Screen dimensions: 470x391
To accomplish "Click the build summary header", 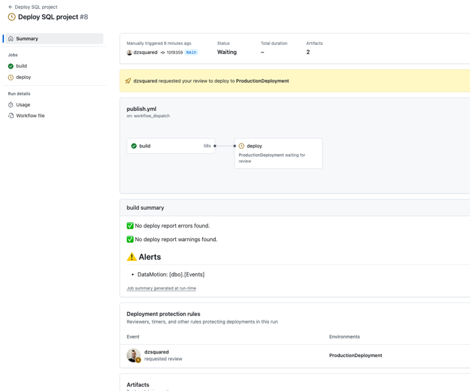I will (x=145, y=208).
